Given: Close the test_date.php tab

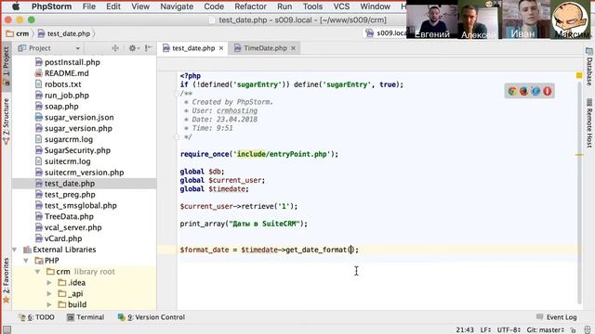Looking at the screenshot, I should pos(221,48).
